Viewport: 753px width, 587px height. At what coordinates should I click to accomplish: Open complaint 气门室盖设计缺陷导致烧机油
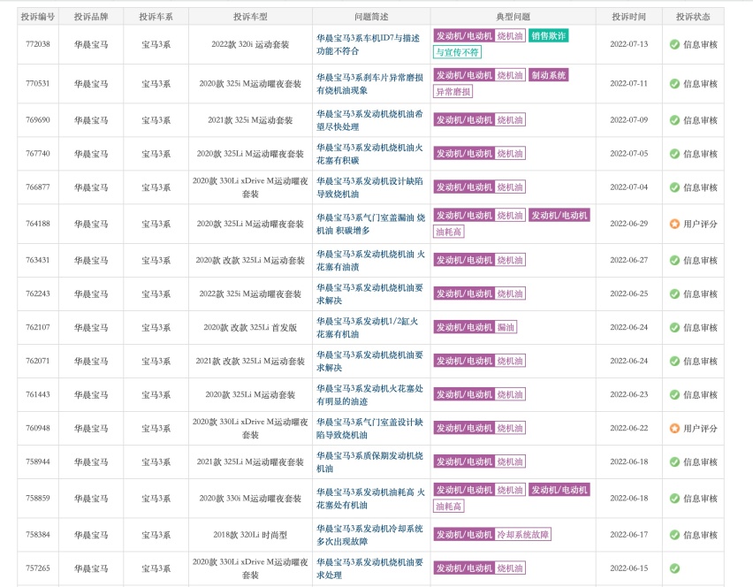coord(369,429)
